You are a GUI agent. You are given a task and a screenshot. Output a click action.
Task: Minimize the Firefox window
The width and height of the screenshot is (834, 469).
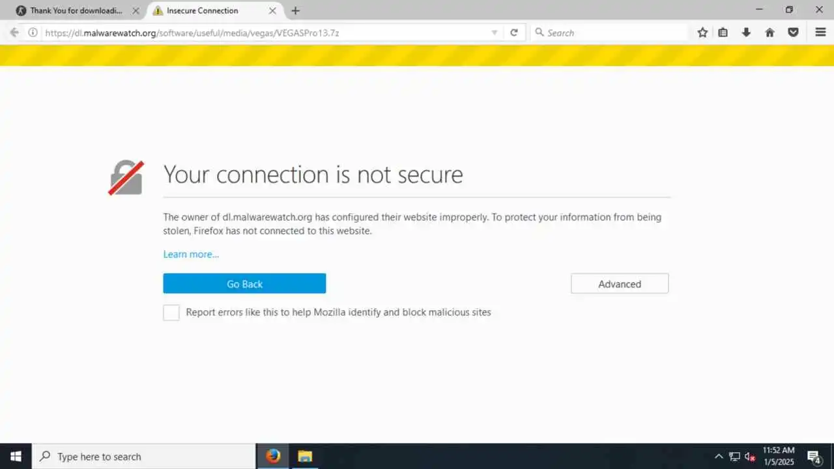tap(759, 10)
